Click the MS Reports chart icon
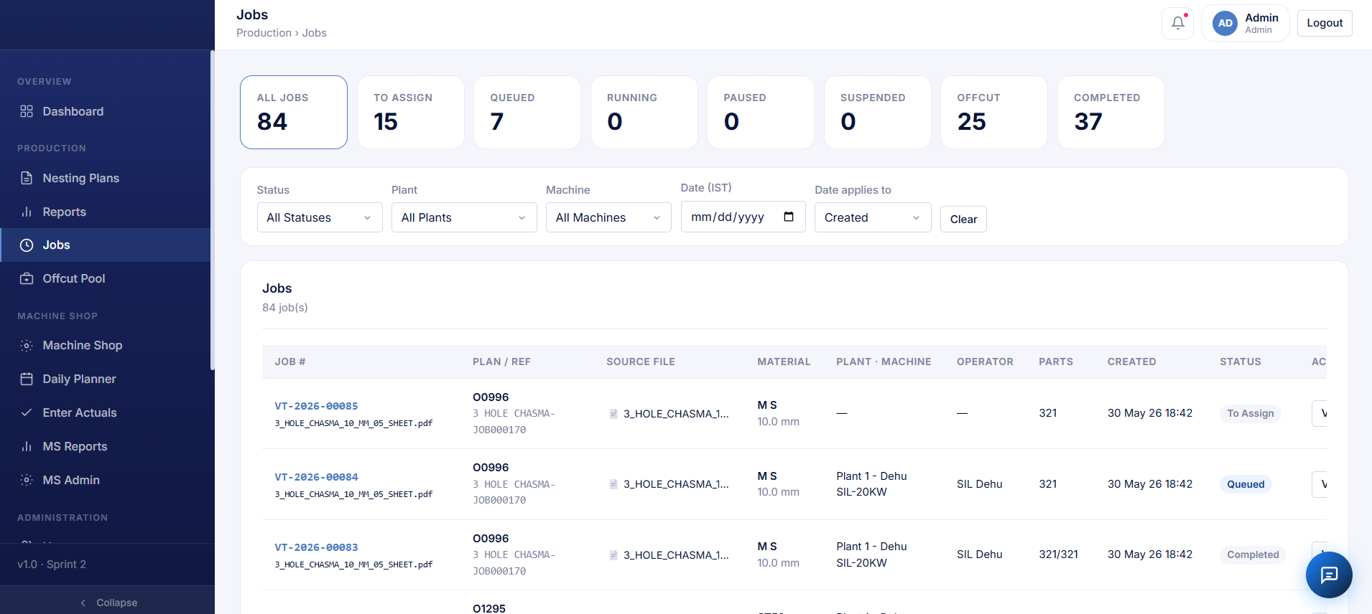Image resolution: width=1372 pixels, height=614 pixels. point(27,446)
